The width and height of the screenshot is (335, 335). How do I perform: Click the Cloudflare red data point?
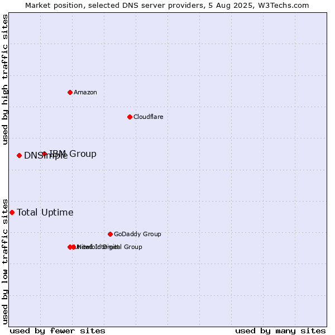point(130,117)
